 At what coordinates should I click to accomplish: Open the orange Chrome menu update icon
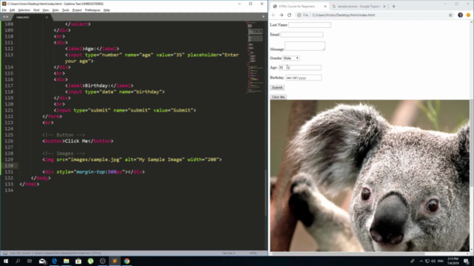(x=468, y=15)
